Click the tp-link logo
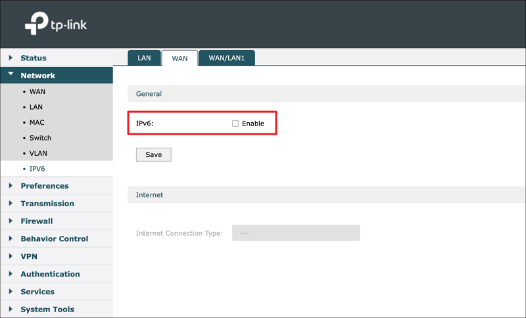 [56, 25]
